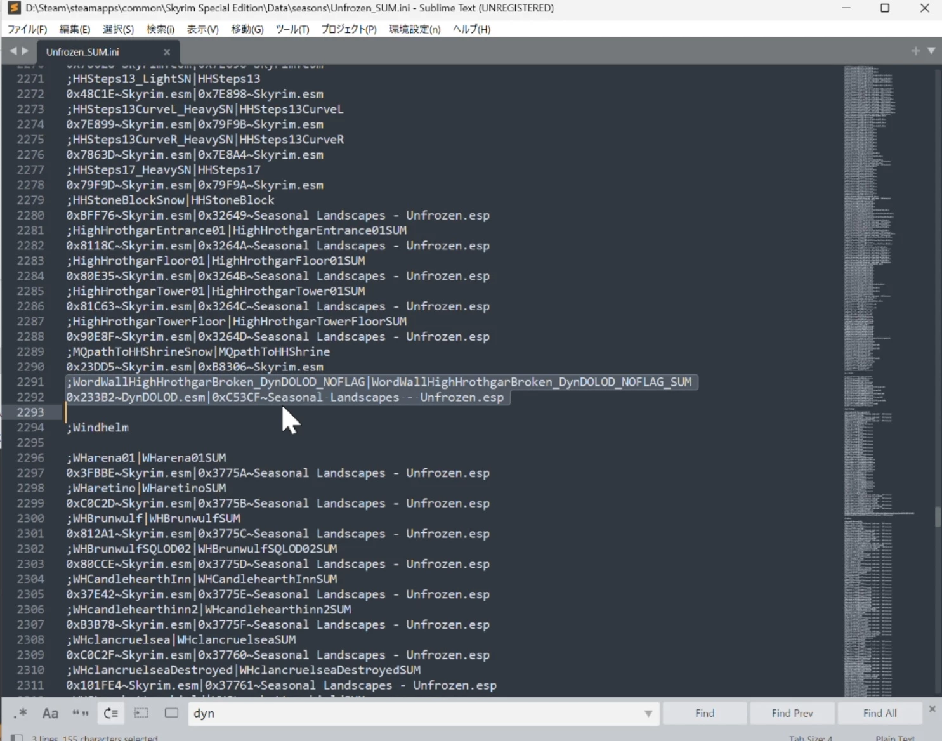Open the 検索(I) menu
This screenshot has width=942, height=741.
[x=160, y=29]
